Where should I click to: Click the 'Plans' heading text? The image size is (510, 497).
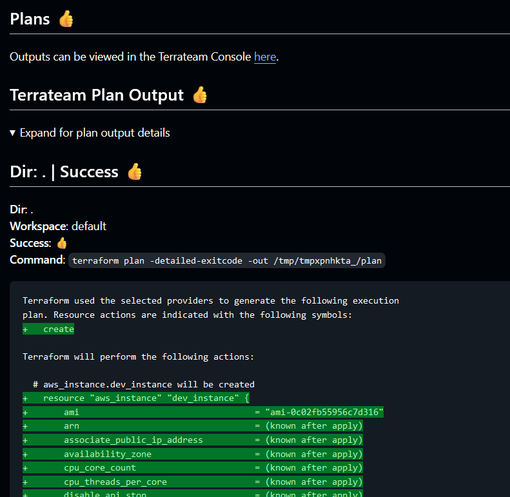point(30,19)
